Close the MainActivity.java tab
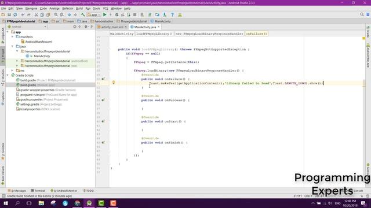371x208 pixels. pos(159,27)
